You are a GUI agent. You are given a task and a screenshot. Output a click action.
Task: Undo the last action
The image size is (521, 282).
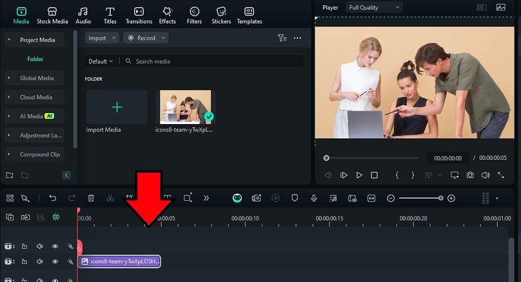53,198
